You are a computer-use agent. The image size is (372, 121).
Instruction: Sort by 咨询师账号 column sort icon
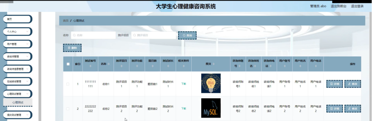pyautogui.click(x=240, y=66)
